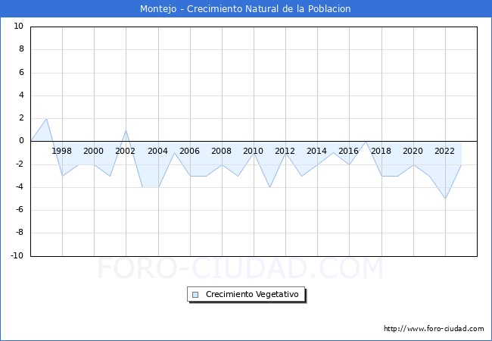
Task: Open the http://www.foro-ciudad.com link
Action: 434,329
